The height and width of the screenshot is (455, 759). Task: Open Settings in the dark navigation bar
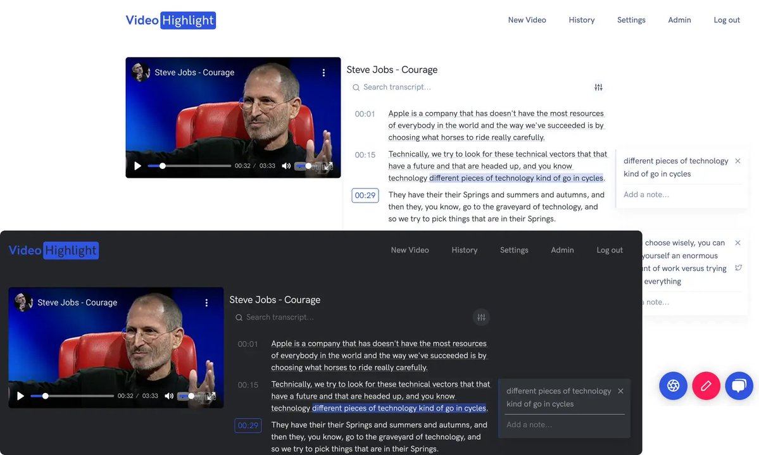tap(513, 250)
